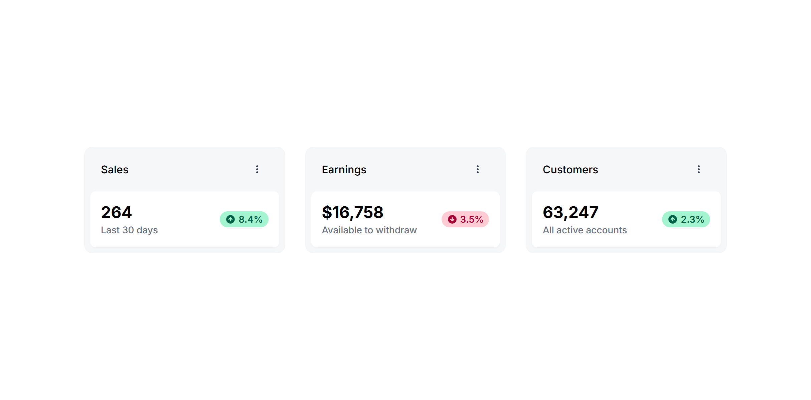Click the Customers card title
811x400 pixels.
coord(570,170)
